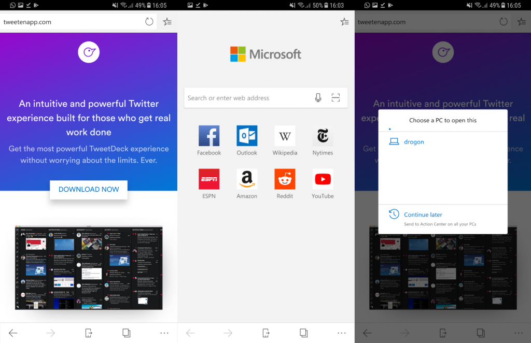531x343 pixels.
Task: Open the Amazon shortcut tile
Action: (247, 184)
